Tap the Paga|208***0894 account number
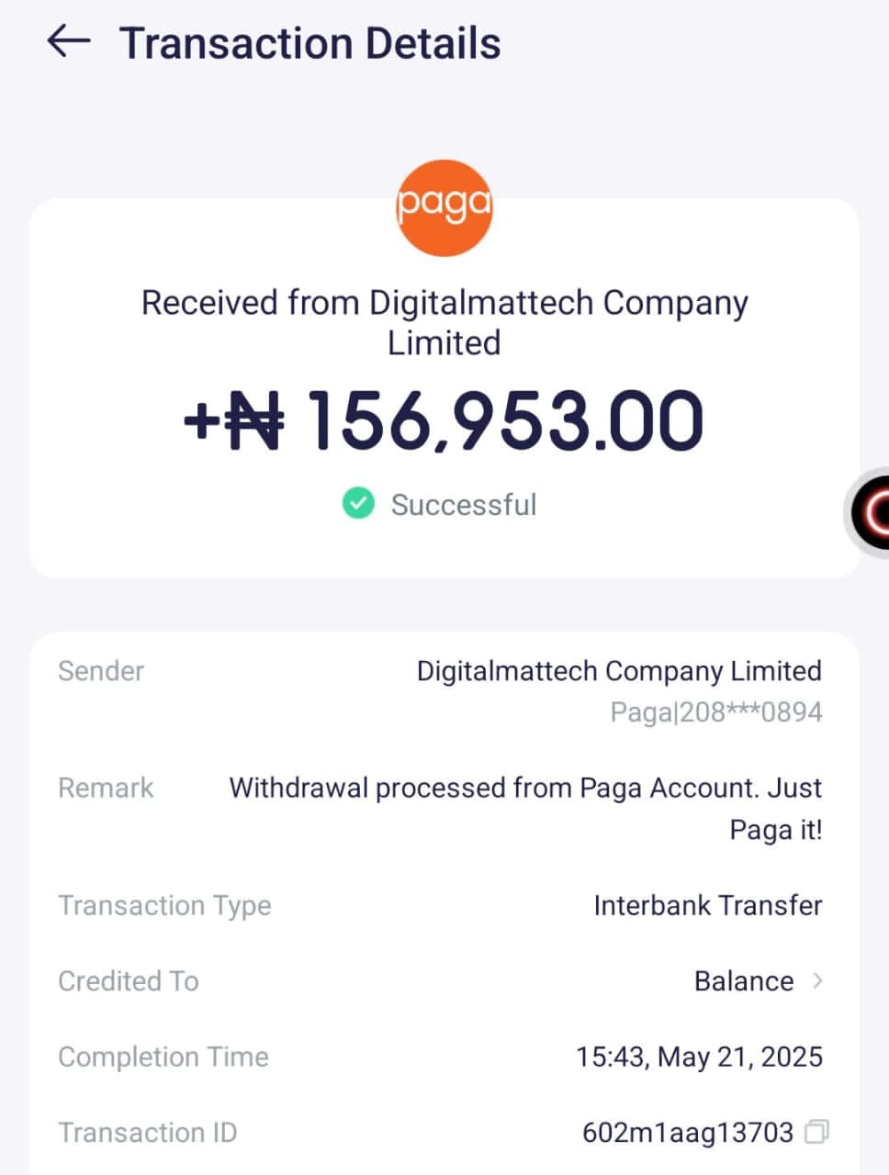The height and width of the screenshot is (1175, 889). [716, 712]
